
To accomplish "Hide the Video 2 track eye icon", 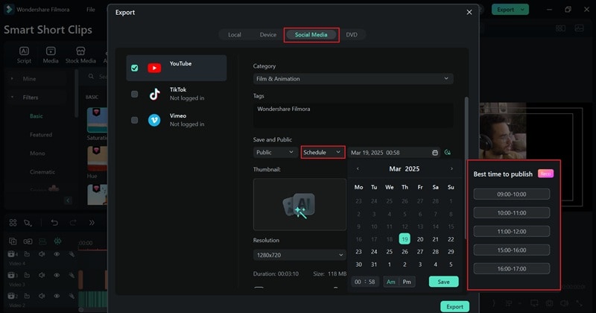I will pos(57,296).
